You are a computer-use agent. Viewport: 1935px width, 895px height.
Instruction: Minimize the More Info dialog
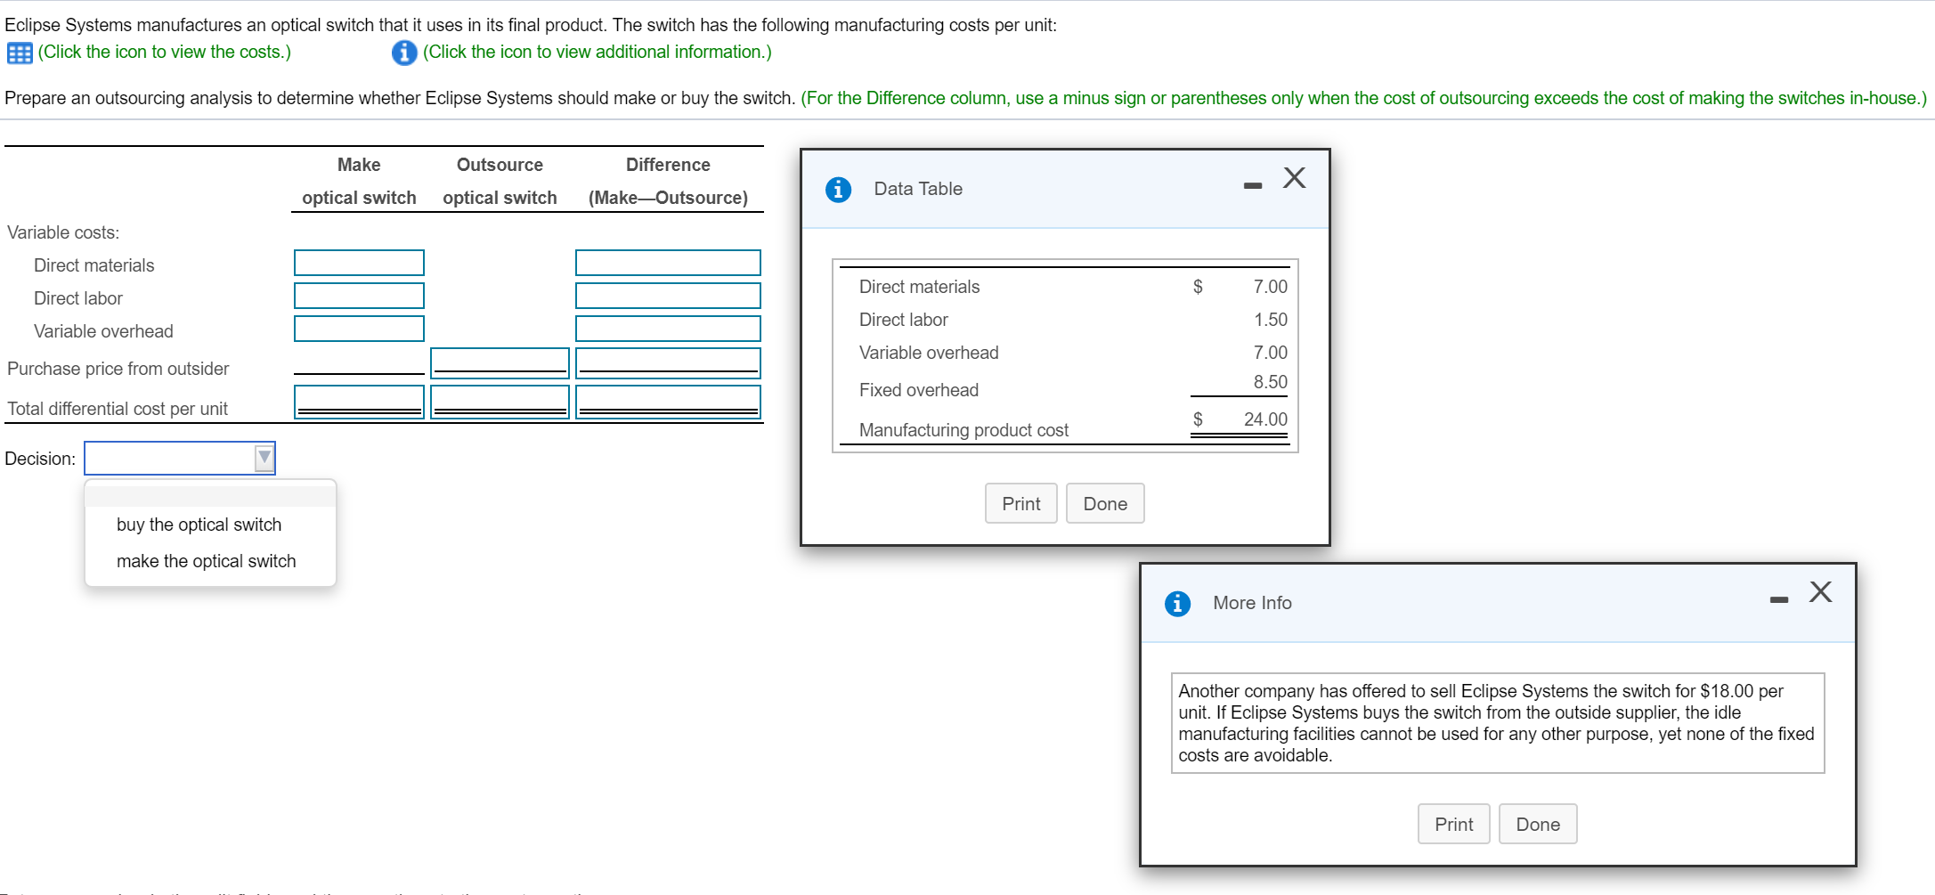coord(1779,599)
